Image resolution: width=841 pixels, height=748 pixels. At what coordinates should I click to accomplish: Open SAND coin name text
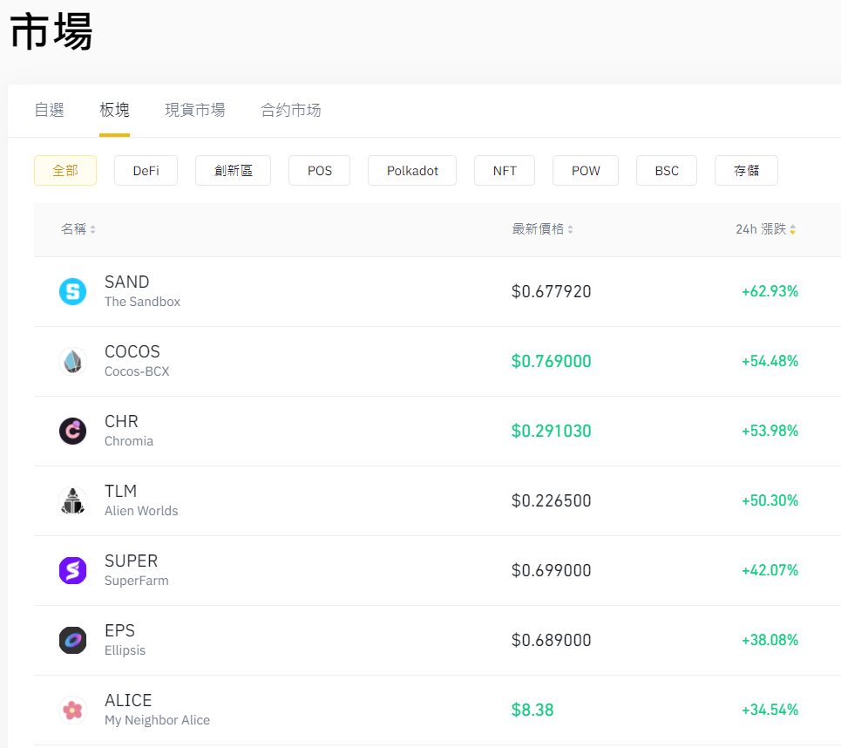click(126, 282)
